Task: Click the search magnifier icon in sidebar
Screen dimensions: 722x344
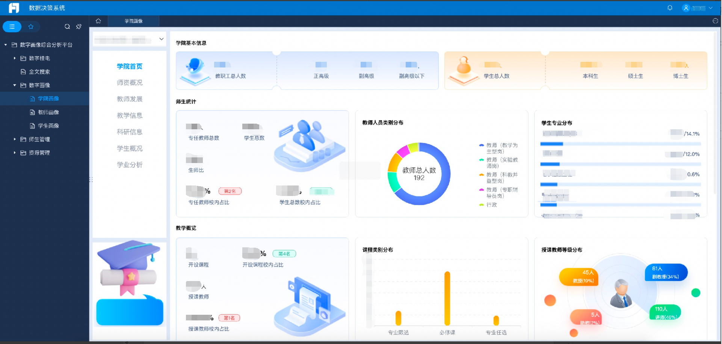Action: [x=67, y=27]
